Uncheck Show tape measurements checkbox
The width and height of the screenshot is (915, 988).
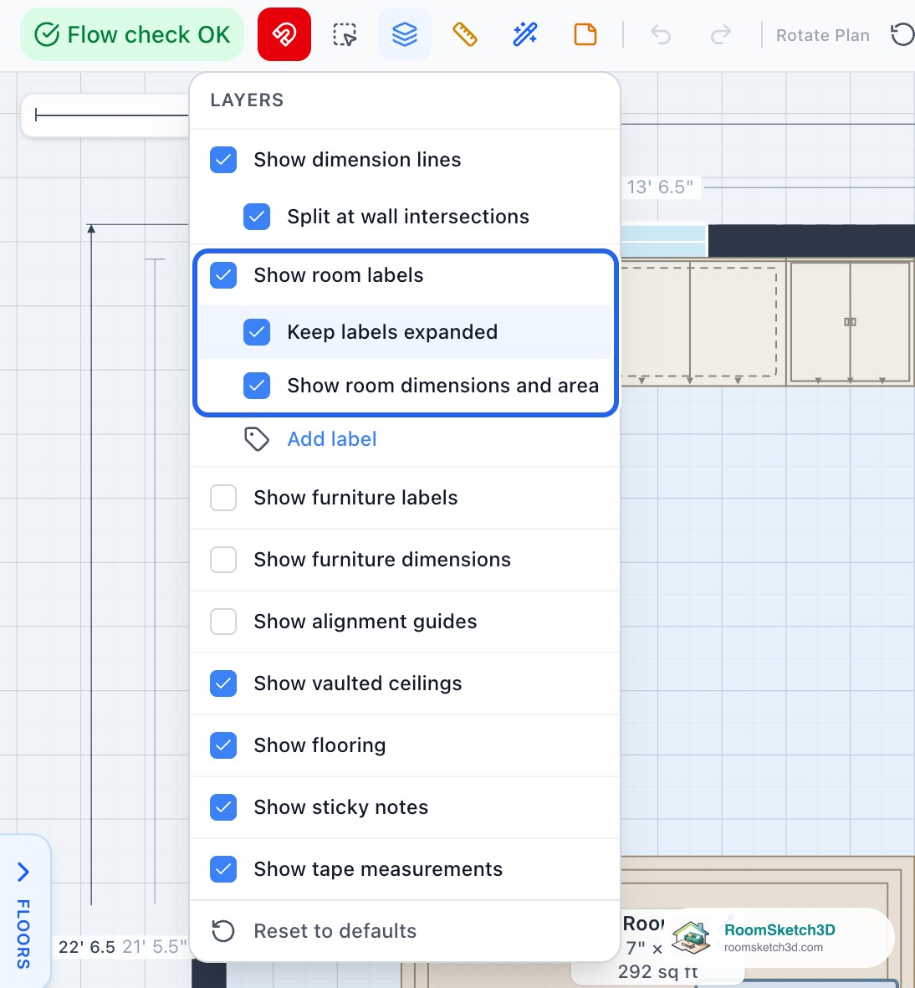pyautogui.click(x=223, y=869)
